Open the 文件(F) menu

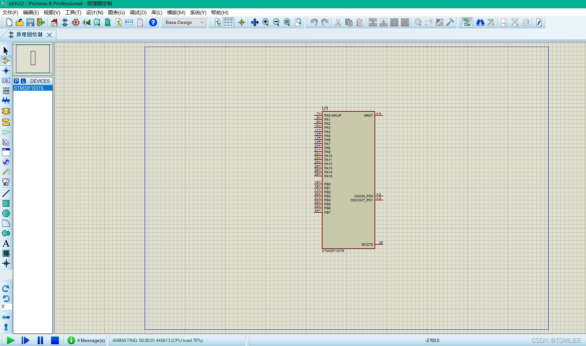(x=10, y=12)
